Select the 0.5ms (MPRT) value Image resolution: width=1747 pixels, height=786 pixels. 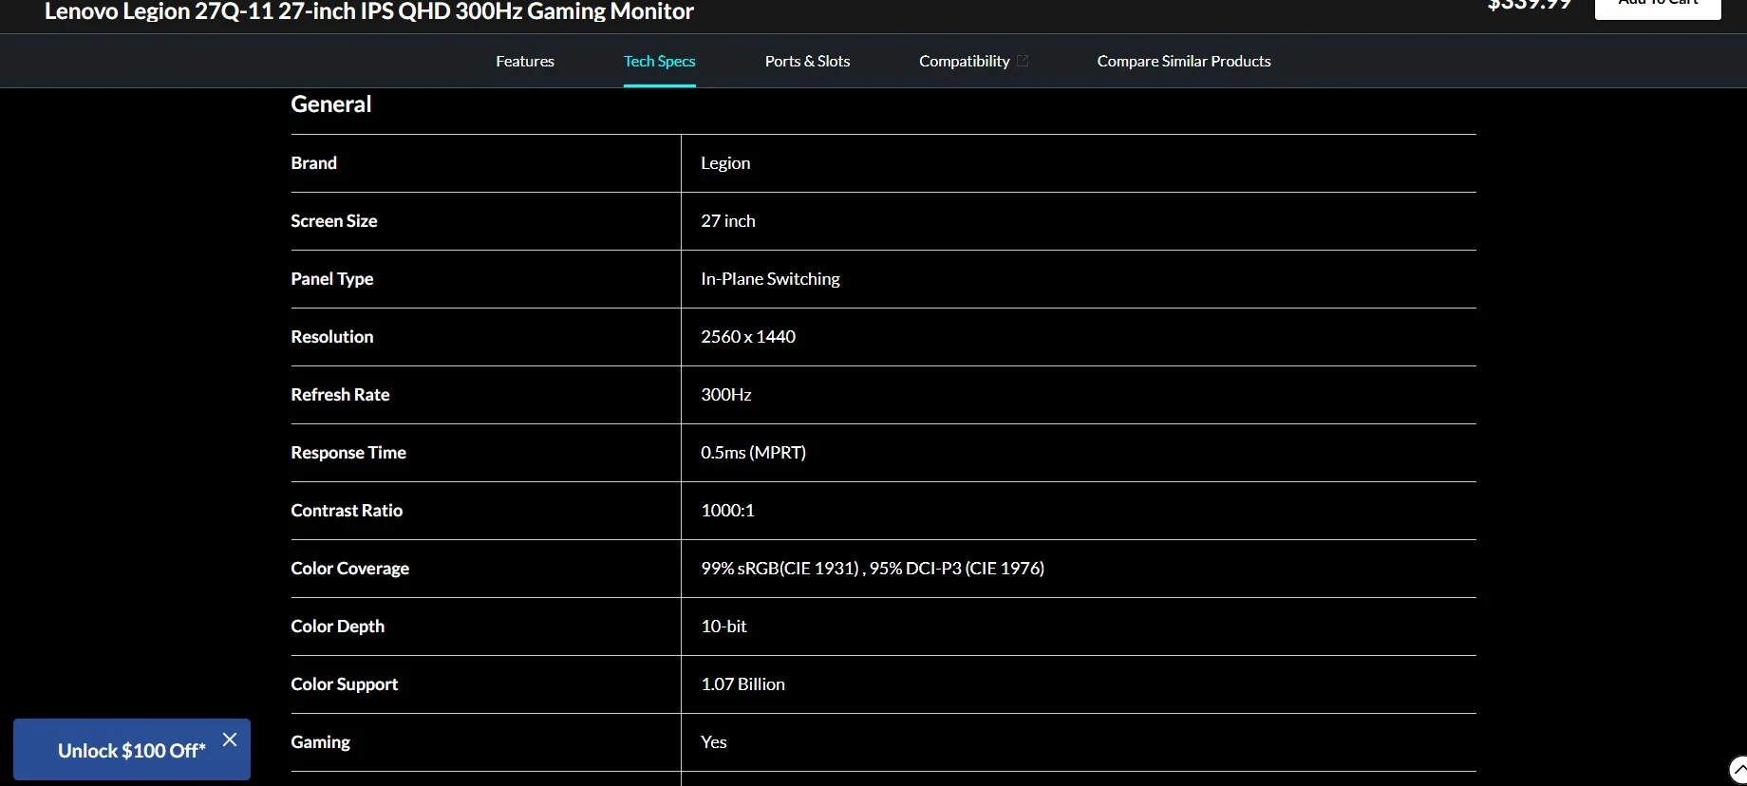pos(753,453)
